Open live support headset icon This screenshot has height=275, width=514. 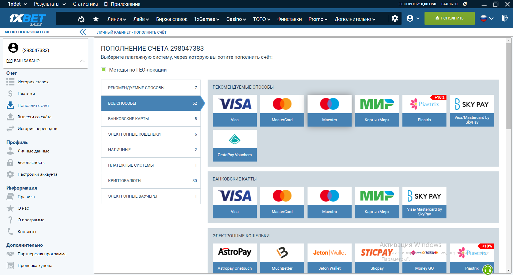click(x=487, y=270)
